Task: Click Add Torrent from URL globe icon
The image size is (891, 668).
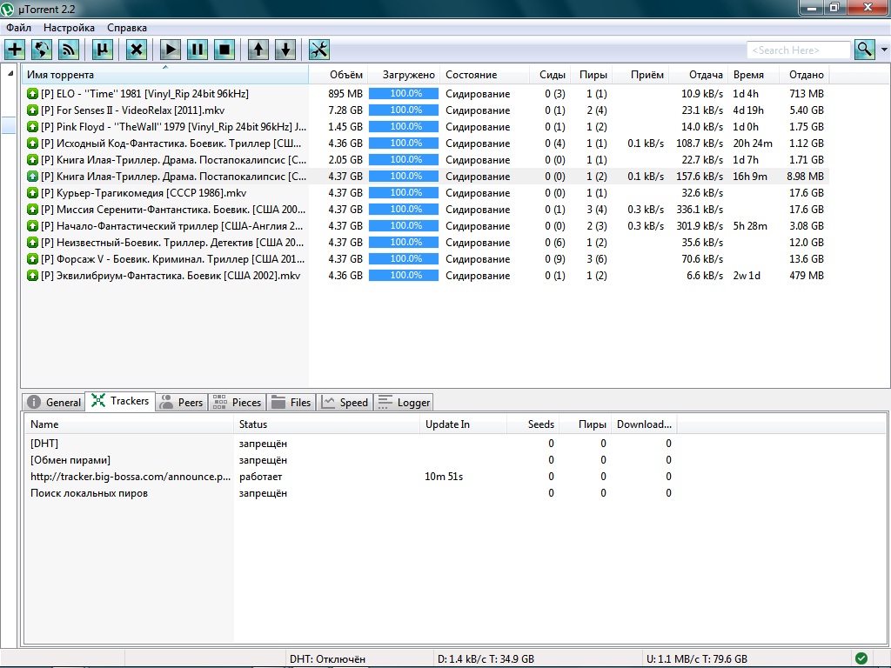Action: [42, 50]
